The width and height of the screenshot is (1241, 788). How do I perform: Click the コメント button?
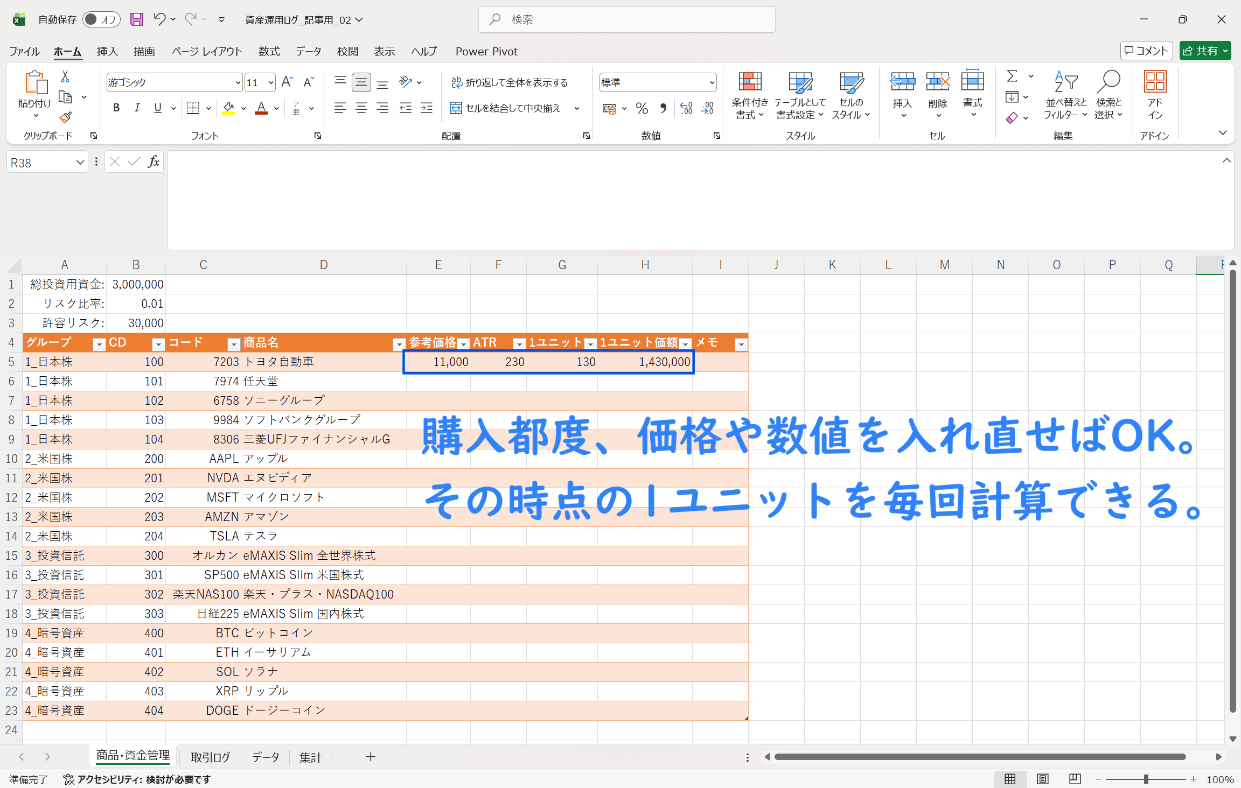(1146, 51)
